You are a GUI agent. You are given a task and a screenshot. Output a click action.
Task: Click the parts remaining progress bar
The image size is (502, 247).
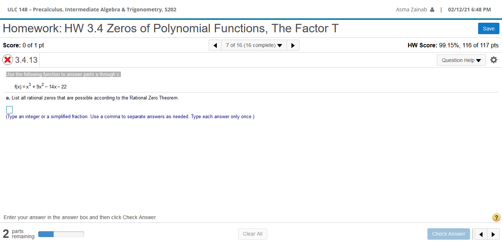pyautogui.click(x=61, y=234)
